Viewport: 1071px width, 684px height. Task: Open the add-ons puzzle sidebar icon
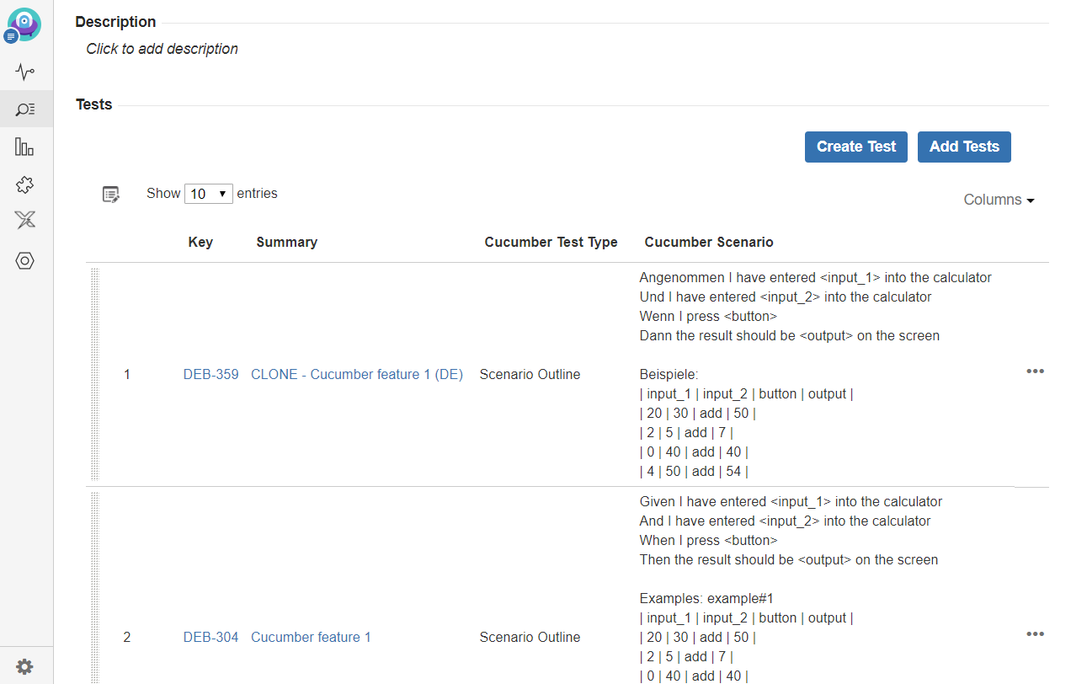click(25, 184)
